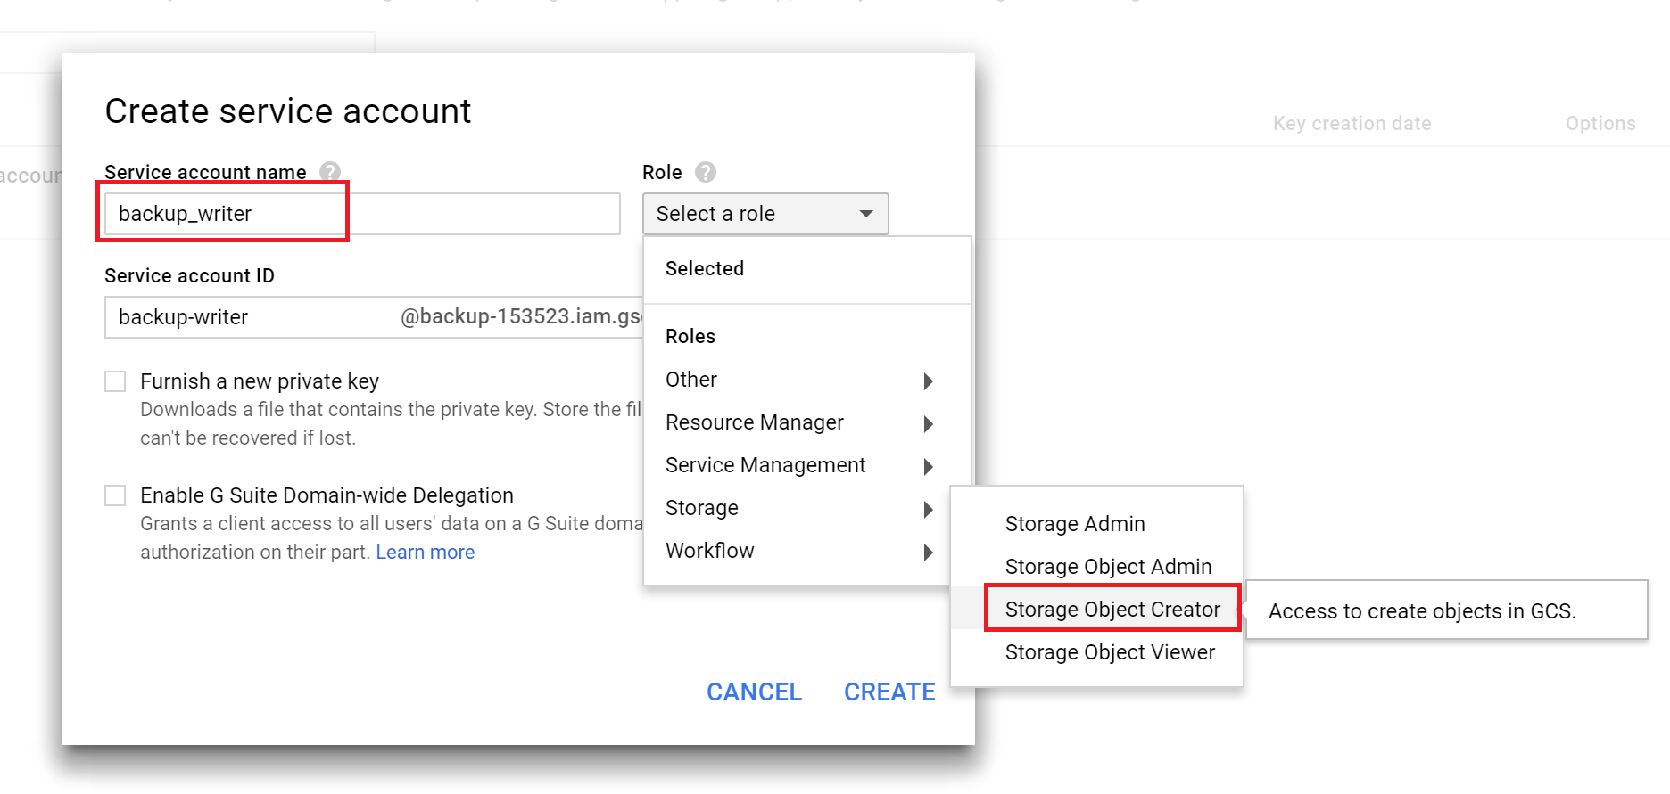Click the help icon beside Service account name
Viewport: 1670px width, 794px height.
coord(330,172)
